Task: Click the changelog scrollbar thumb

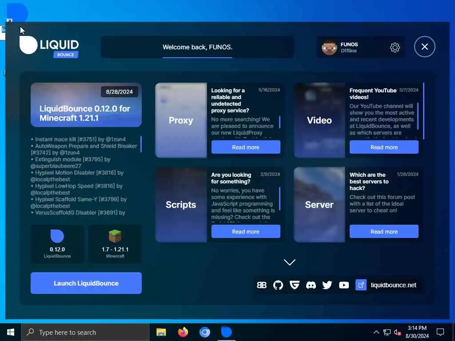Action: 141,144
